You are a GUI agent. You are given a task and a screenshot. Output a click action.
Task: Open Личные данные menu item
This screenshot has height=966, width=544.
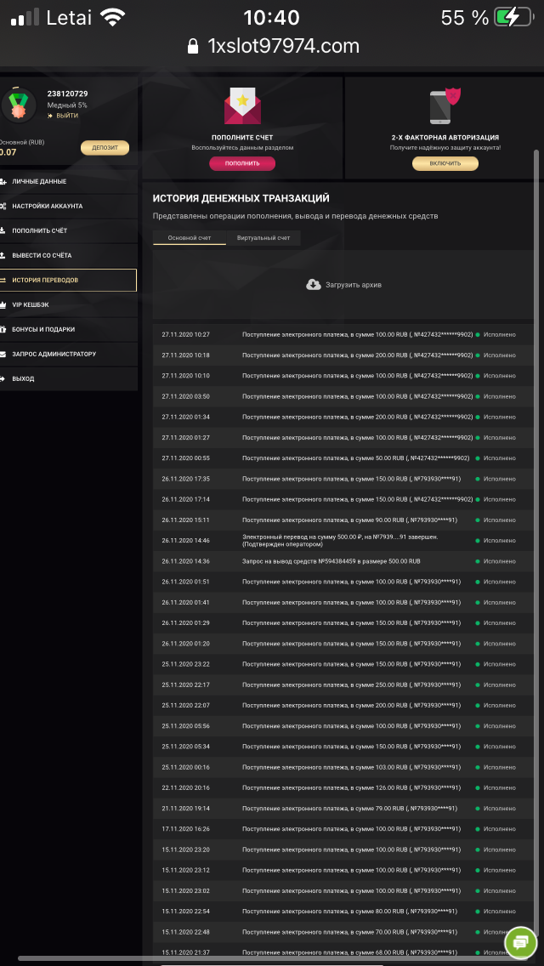tap(39, 181)
